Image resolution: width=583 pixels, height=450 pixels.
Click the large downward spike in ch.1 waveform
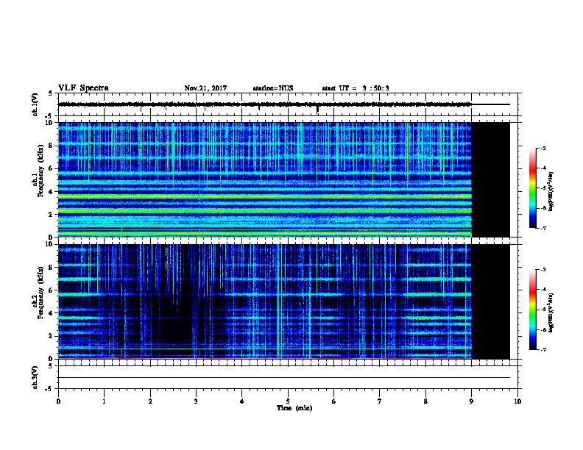(317, 110)
